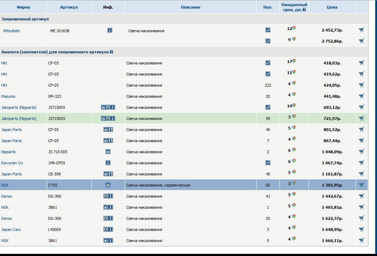
Task: Click price 1 067,74р. cell
Action: point(332,163)
